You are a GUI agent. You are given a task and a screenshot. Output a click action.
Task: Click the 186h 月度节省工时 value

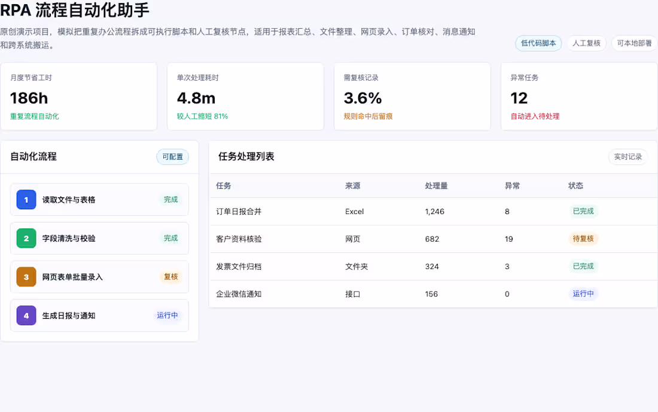pos(29,98)
